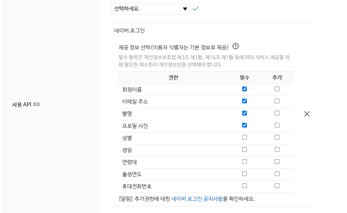
Task: Click the 연령대 permission label
Action: (x=129, y=162)
